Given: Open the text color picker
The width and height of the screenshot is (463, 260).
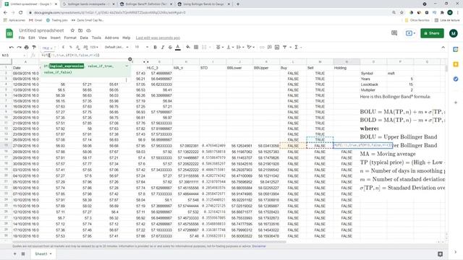Looking at the screenshot, I should (178, 47).
